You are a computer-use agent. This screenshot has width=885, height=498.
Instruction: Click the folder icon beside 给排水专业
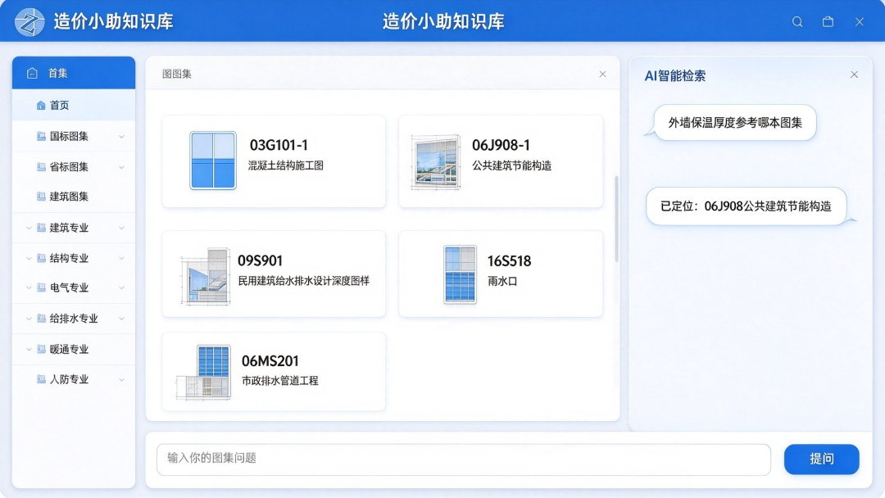click(x=41, y=318)
